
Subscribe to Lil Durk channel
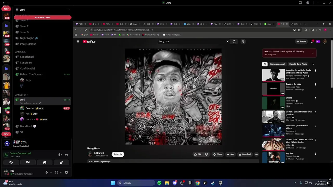click(x=118, y=154)
